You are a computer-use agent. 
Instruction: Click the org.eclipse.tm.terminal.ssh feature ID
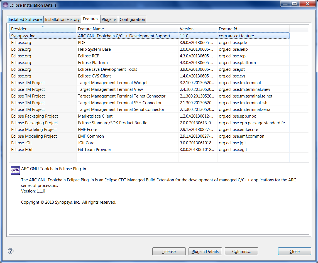243,103
